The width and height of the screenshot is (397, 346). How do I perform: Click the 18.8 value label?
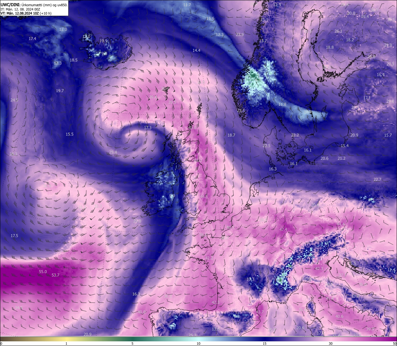[x=330, y=47]
